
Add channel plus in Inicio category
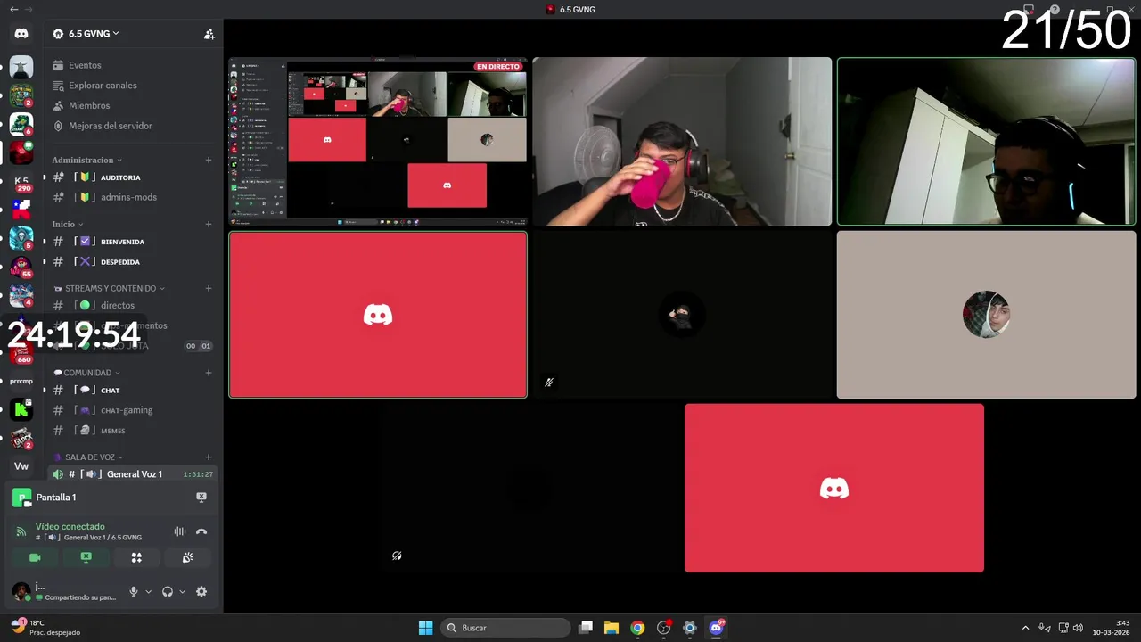209,225
